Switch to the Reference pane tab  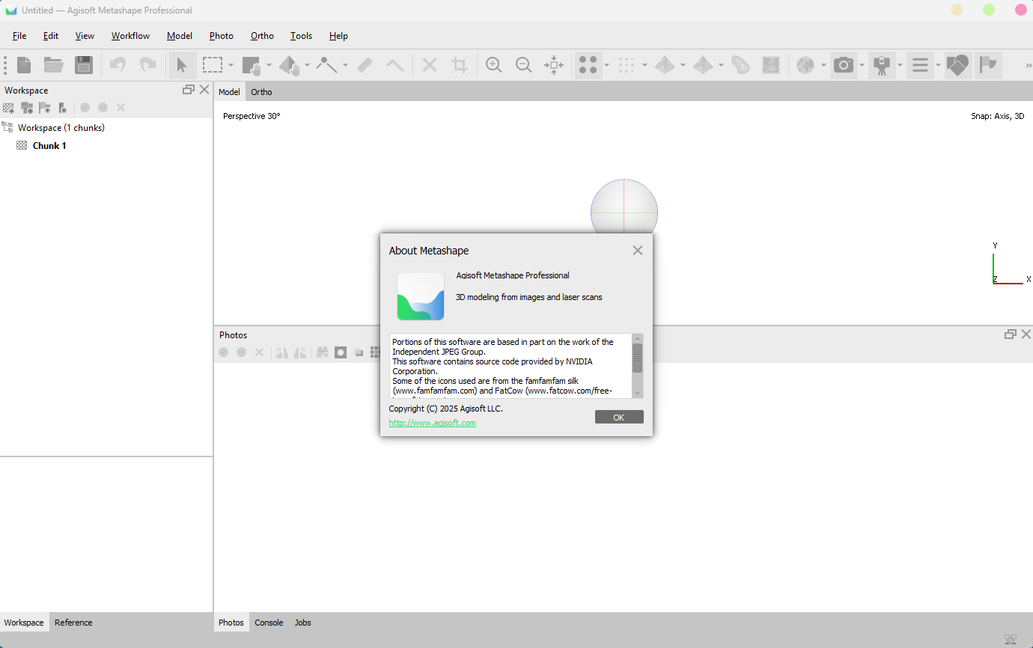[x=73, y=623]
